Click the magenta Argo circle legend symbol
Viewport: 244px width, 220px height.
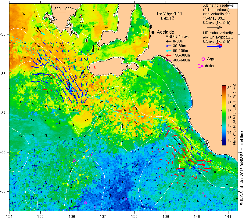tap(203, 59)
